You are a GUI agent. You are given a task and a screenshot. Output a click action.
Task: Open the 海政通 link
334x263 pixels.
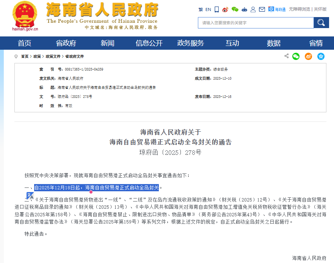pyautogui.click(x=277, y=9)
